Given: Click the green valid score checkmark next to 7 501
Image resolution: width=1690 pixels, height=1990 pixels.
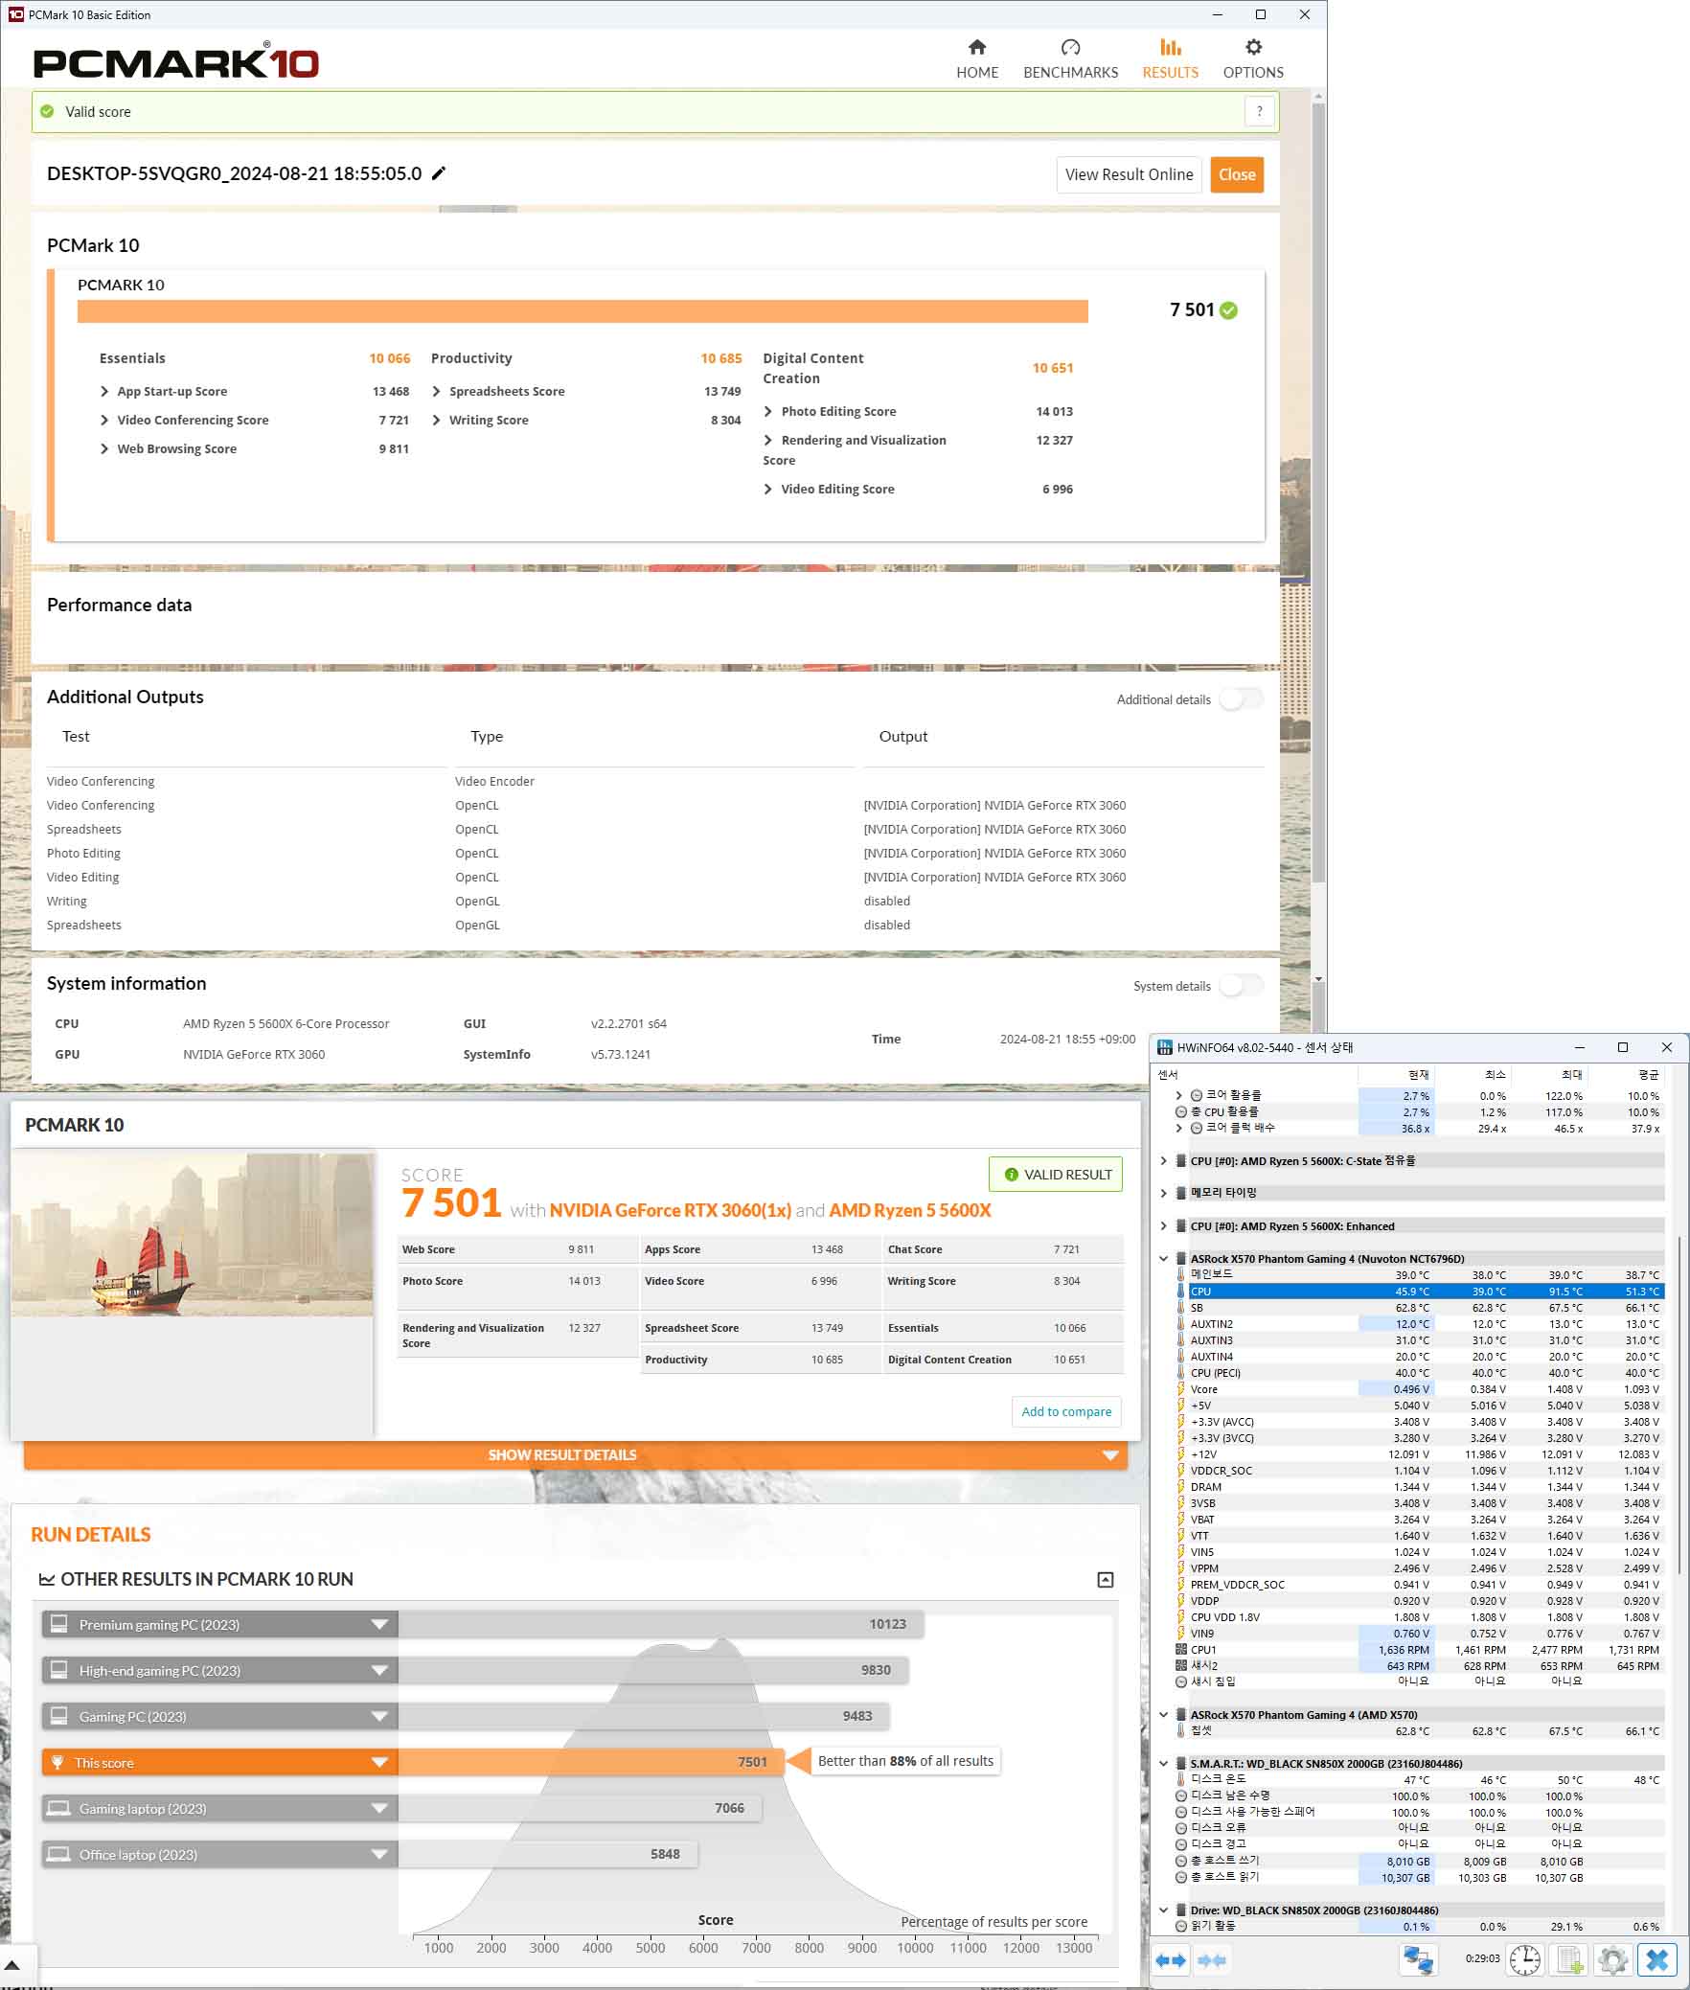Looking at the screenshot, I should point(1229,310).
